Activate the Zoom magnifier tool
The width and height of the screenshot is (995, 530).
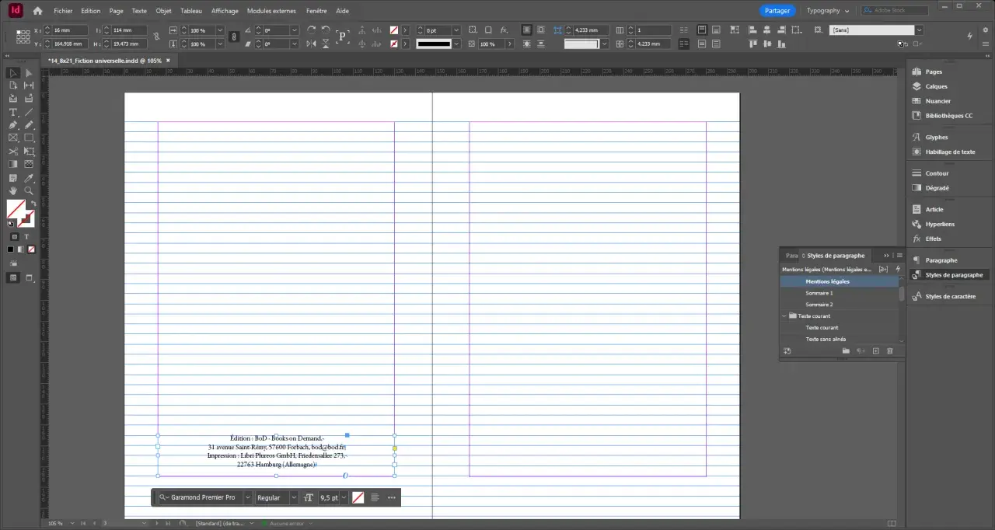pyautogui.click(x=29, y=191)
